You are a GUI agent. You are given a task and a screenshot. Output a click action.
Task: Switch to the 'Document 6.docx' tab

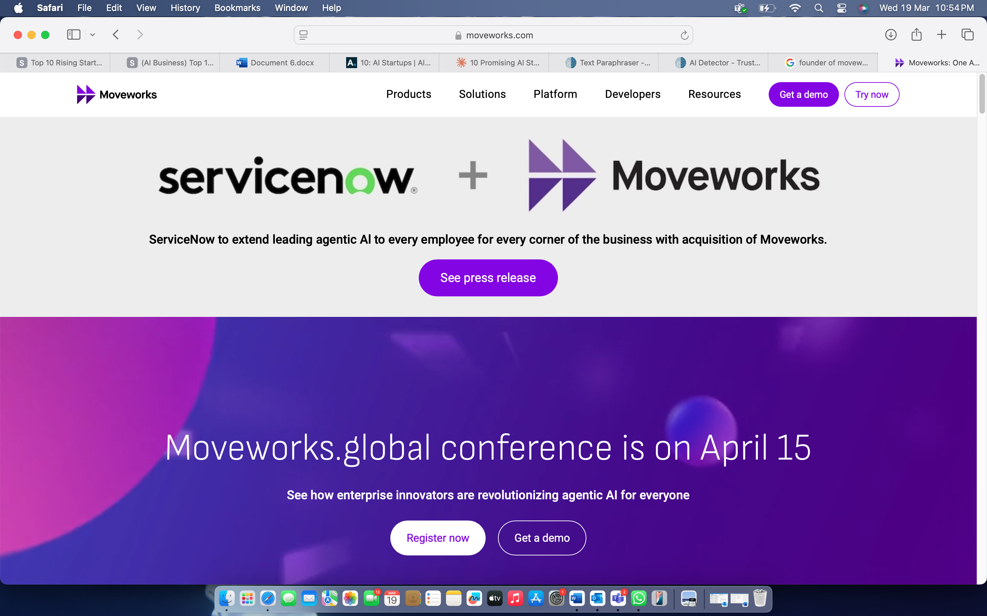[x=275, y=62]
